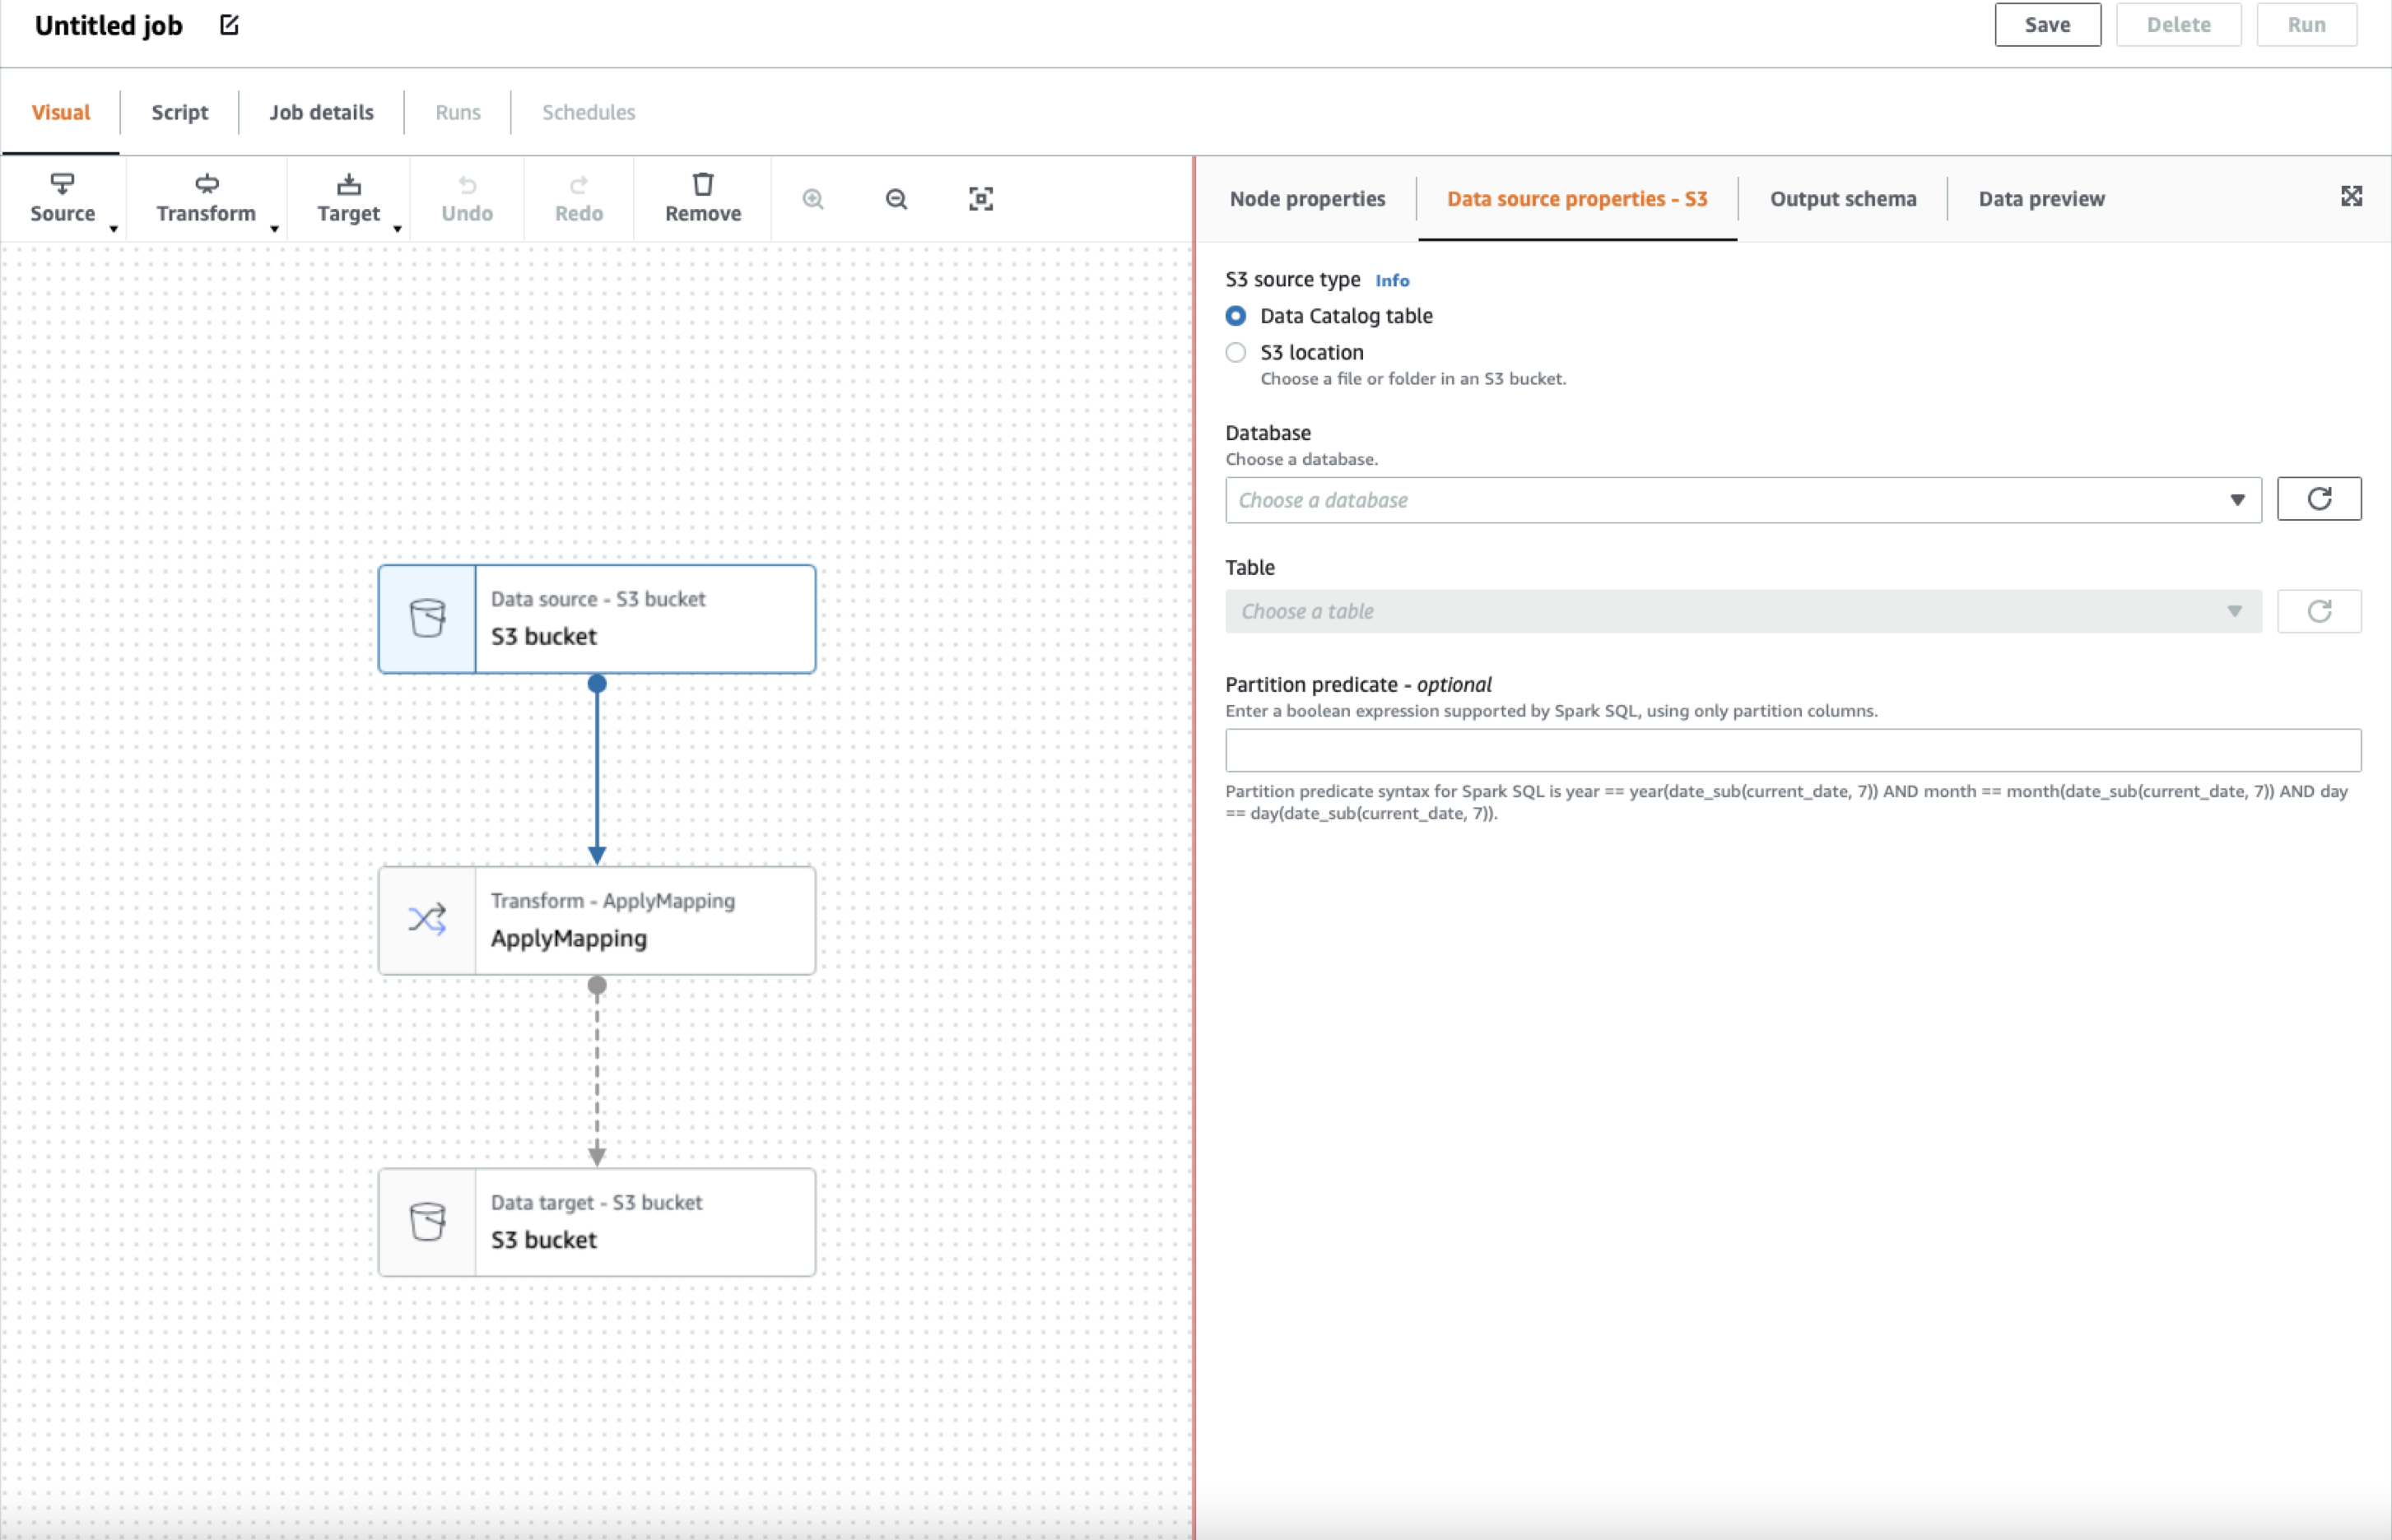The width and height of the screenshot is (2392, 1540).
Task: Open the Source menu dropdown
Action: point(63,198)
